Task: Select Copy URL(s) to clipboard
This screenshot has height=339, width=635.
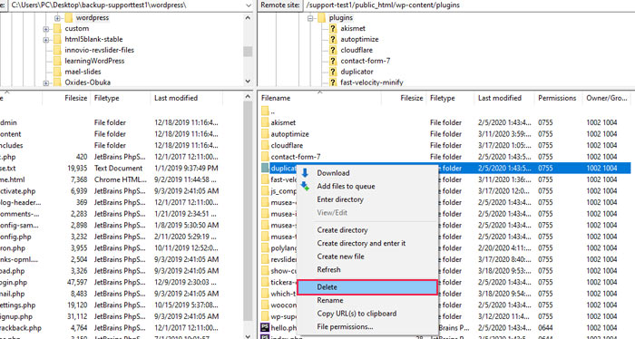Action: tap(367, 314)
